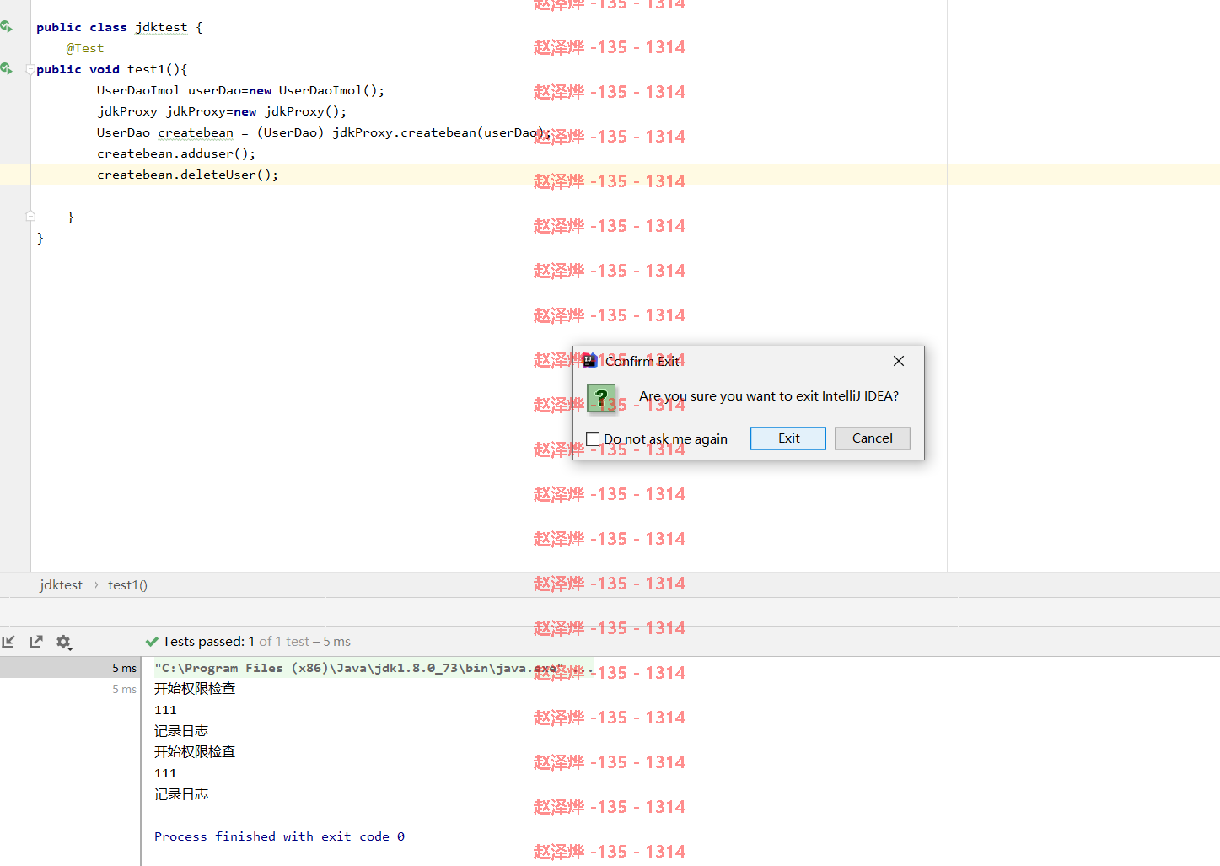The image size is (1220, 866).
Task: Collapse the test1 method fold marker
Action: (x=30, y=69)
